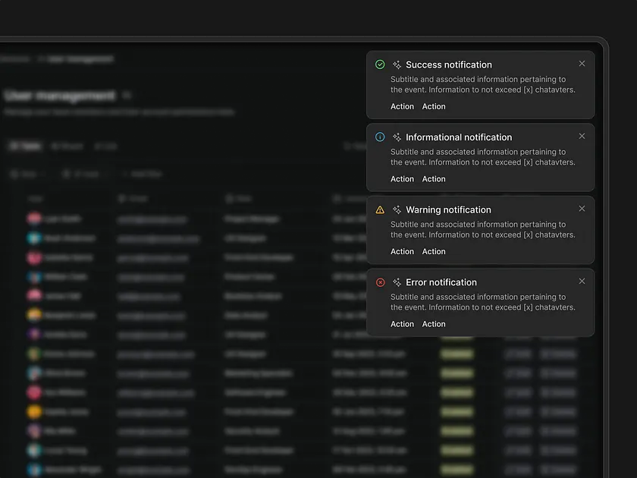Close the Informational notification
Image resolution: width=637 pixels, height=478 pixels.
coord(582,137)
